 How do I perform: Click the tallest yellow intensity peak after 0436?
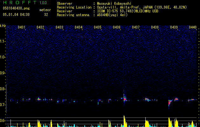(x=125, y=121)
